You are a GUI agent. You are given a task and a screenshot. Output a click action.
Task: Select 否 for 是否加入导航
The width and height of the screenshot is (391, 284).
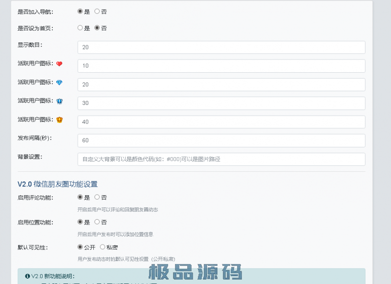click(x=97, y=11)
